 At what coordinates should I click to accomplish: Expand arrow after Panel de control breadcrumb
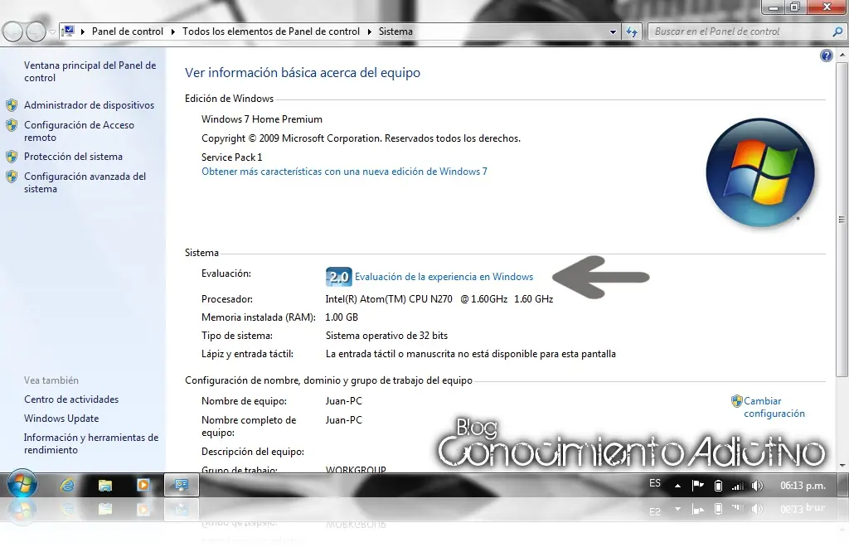[172, 32]
